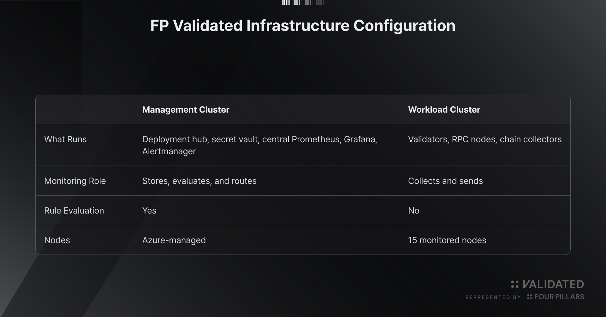Viewport: 606px width, 317px height.
Task: Click the Validated logo dots icon
Action: (515, 285)
